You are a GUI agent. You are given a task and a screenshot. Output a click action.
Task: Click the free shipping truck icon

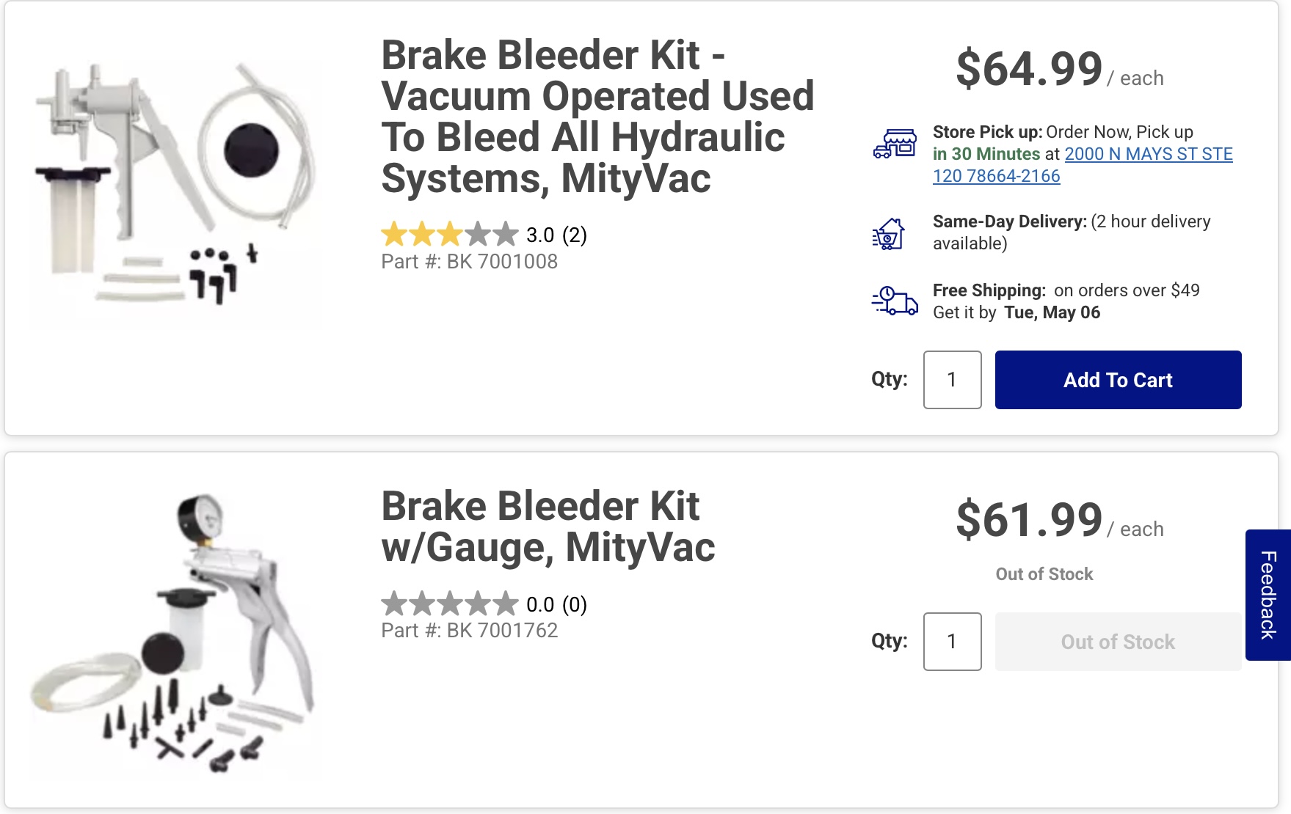895,301
